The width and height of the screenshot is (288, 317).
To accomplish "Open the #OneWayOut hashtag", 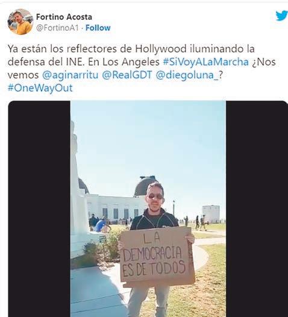I will click(x=40, y=88).
